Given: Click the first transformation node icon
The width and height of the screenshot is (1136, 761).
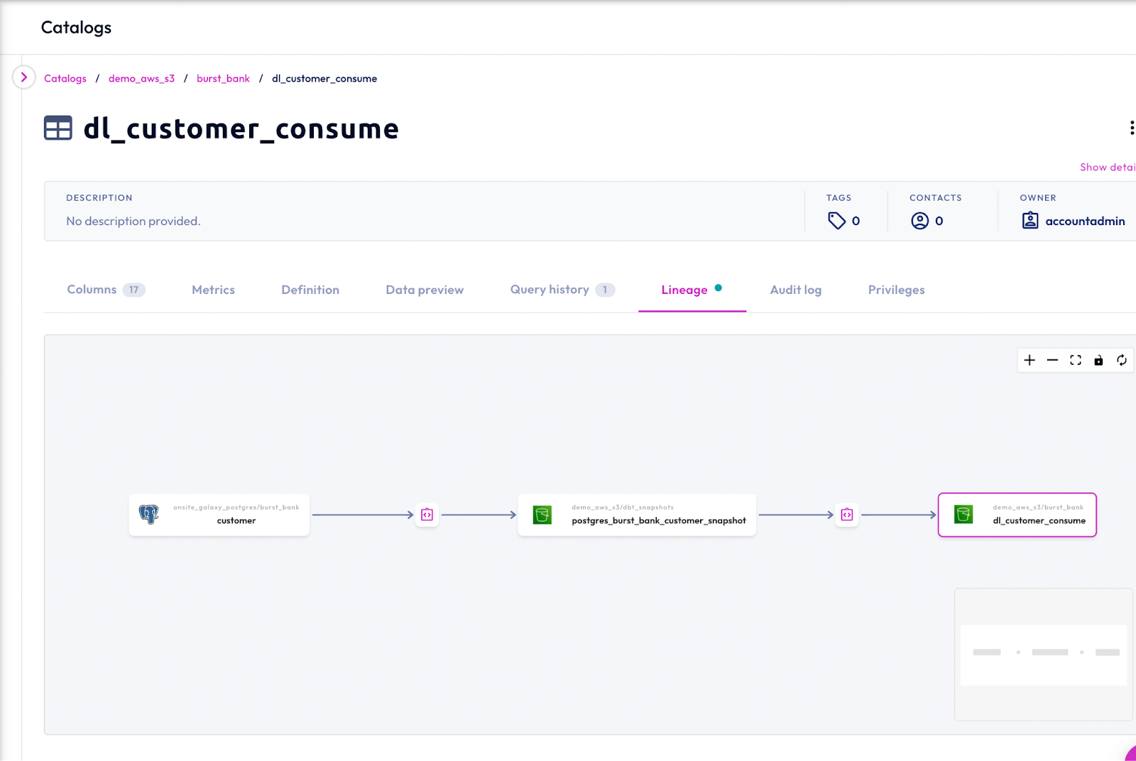Looking at the screenshot, I should point(427,515).
